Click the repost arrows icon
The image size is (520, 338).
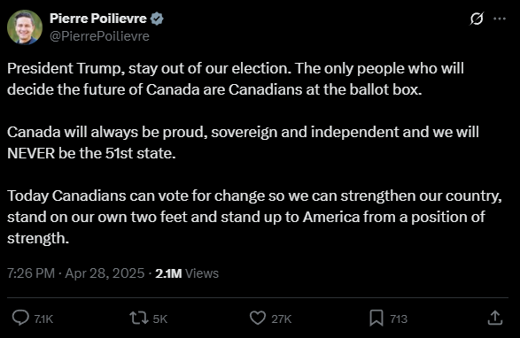click(139, 318)
